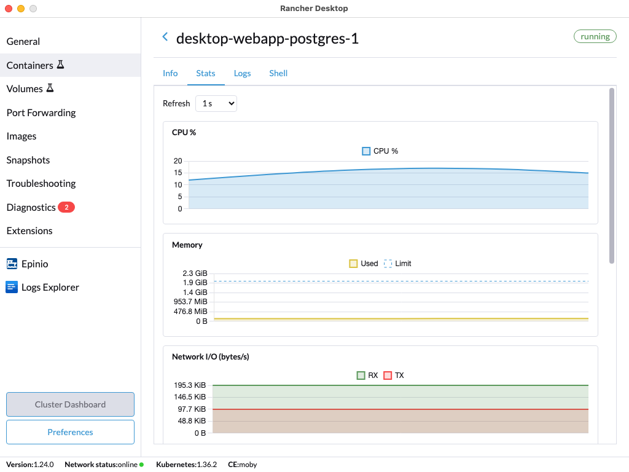Select Containers in the sidebar
Viewport: 629px width, 472px height.
(70, 65)
